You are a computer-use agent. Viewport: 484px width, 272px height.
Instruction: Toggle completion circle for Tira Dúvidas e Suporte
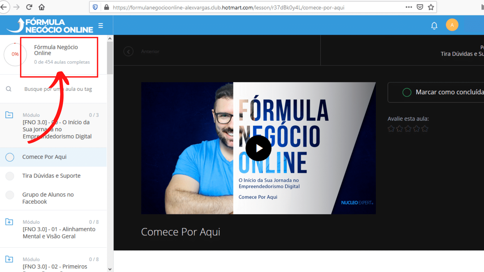pos(10,176)
